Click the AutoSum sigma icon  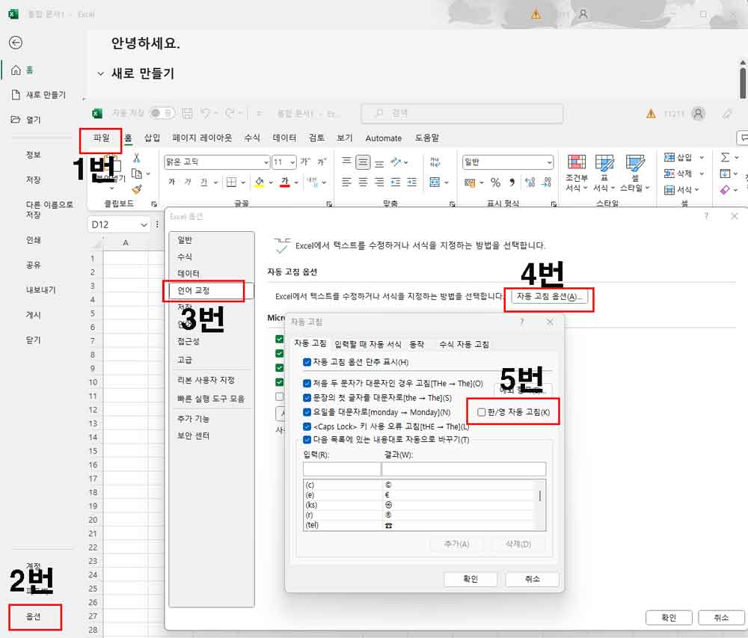pos(725,157)
